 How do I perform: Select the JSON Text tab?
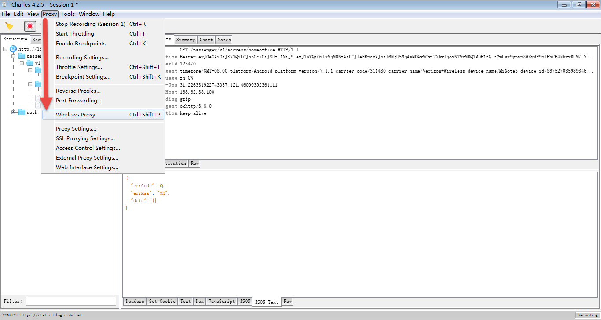pos(267,302)
